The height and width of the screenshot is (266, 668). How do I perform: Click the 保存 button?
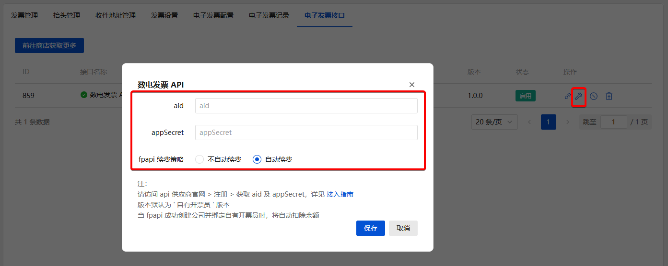(371, 228)
